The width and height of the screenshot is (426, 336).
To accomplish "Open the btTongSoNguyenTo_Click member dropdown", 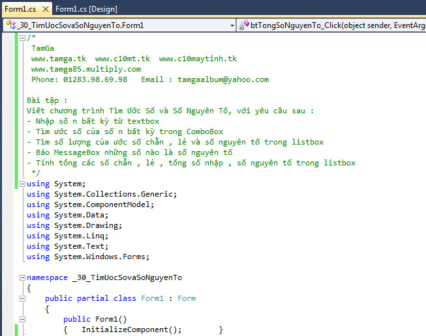I will (x=331, y=25).
